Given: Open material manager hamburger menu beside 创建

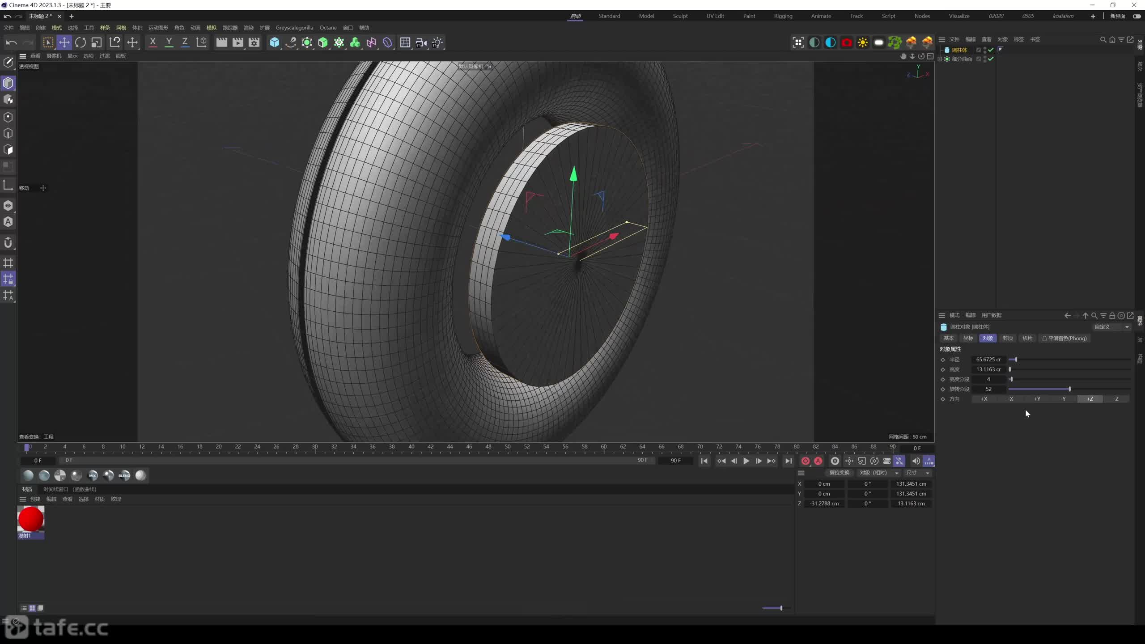Looking at the screenshot, I should (x=23, y=499).
